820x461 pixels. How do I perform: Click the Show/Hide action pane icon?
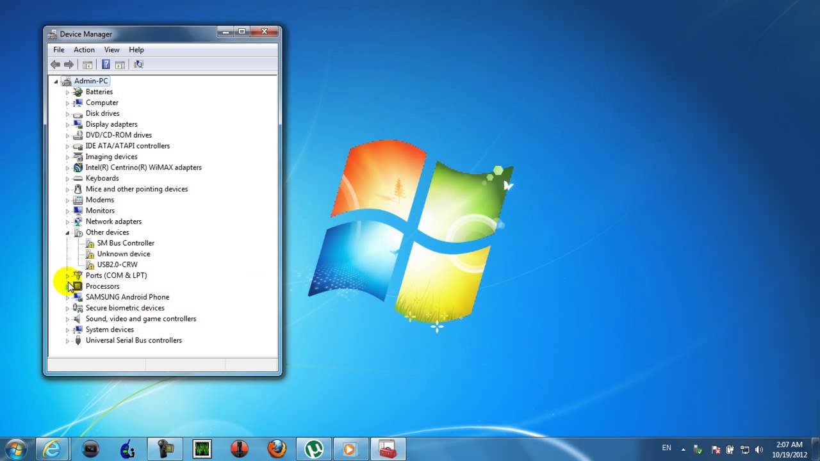click(120, 64)
